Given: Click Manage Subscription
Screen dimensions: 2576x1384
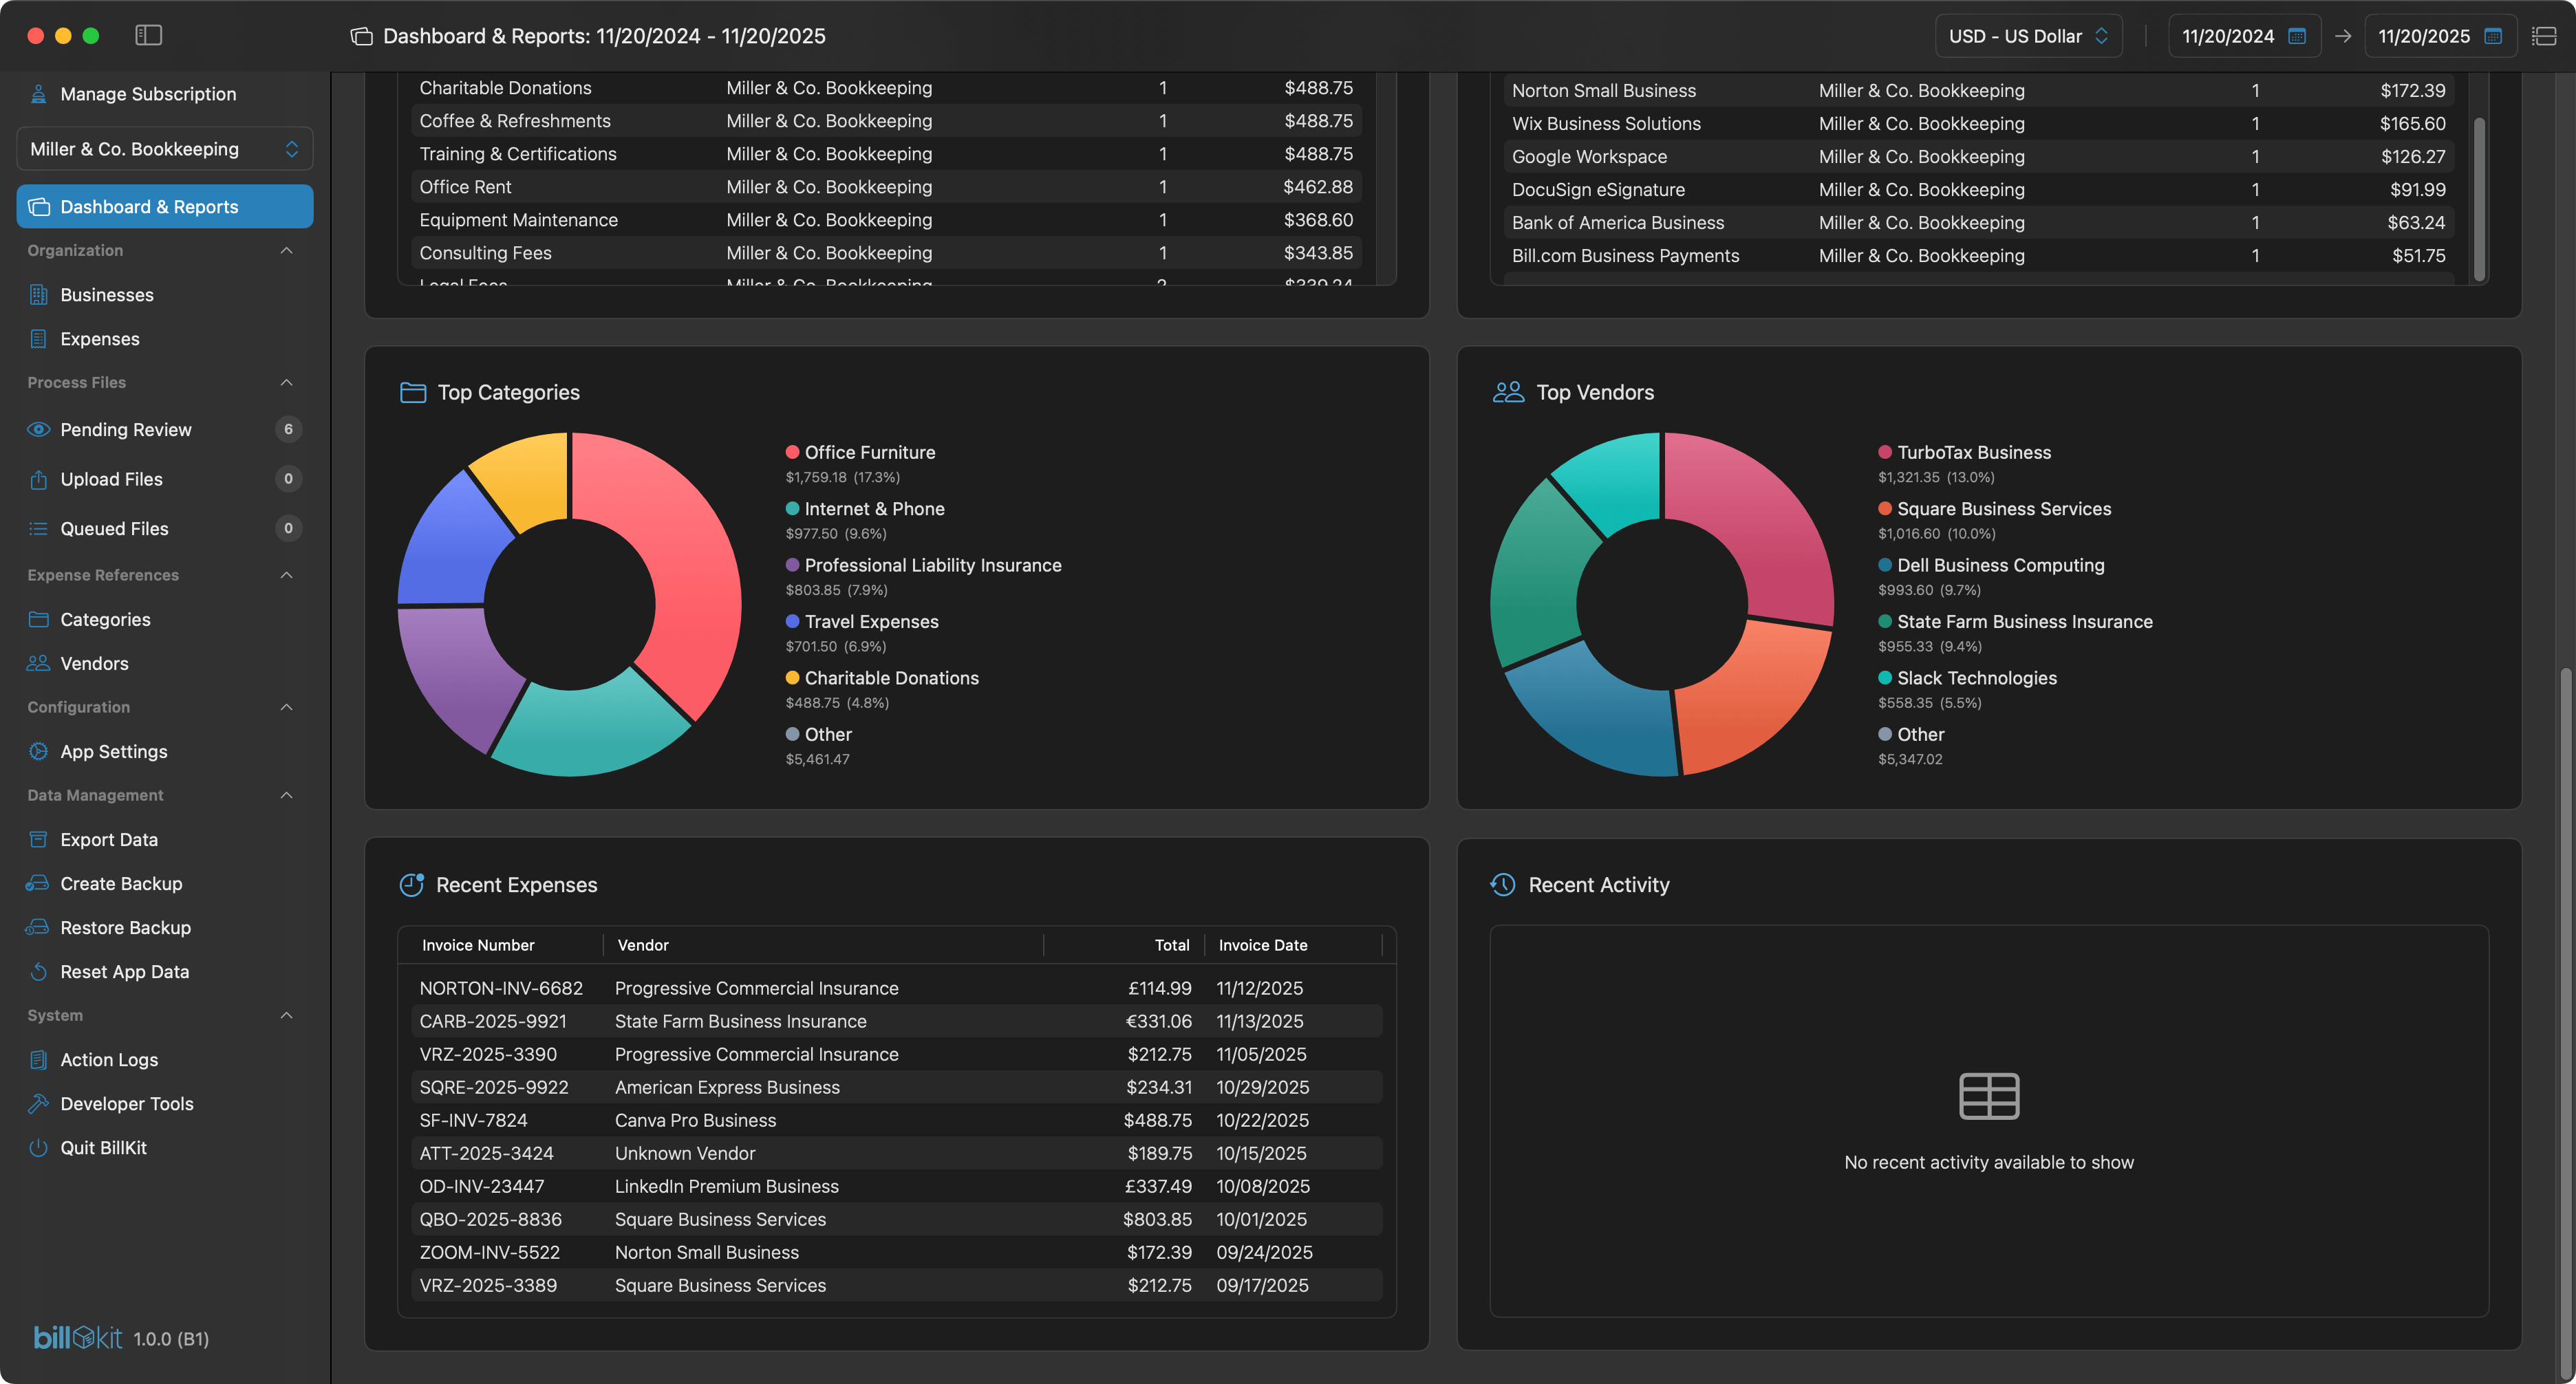Looking at the screenshot, I should point(147,93).
